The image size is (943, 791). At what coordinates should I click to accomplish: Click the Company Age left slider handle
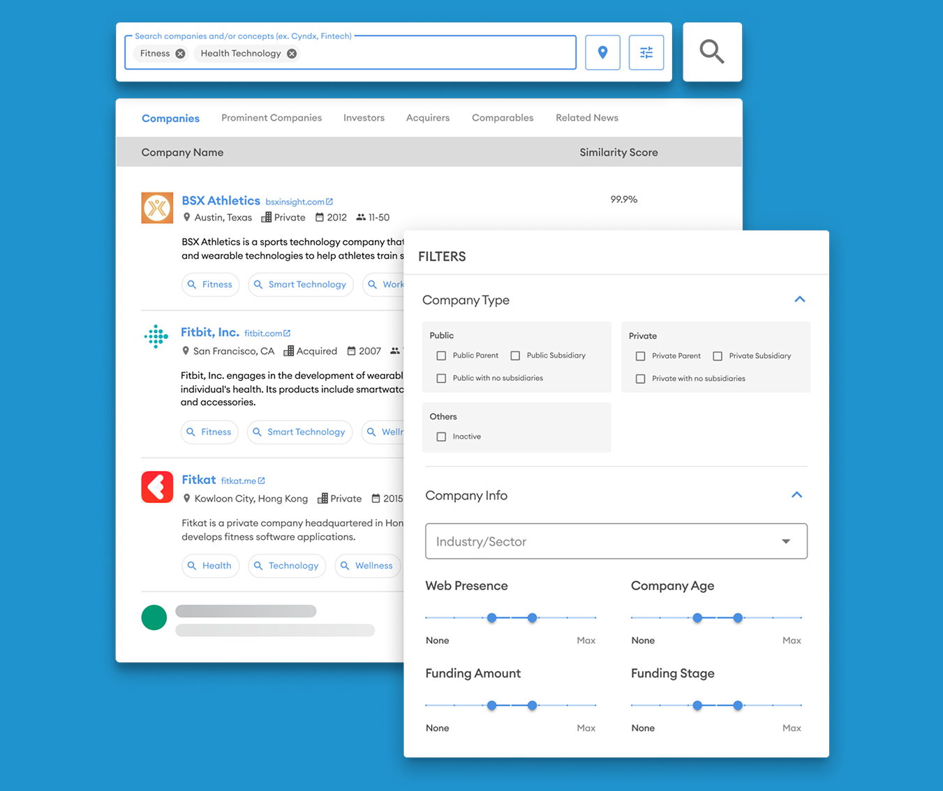[x=697, y=618]
